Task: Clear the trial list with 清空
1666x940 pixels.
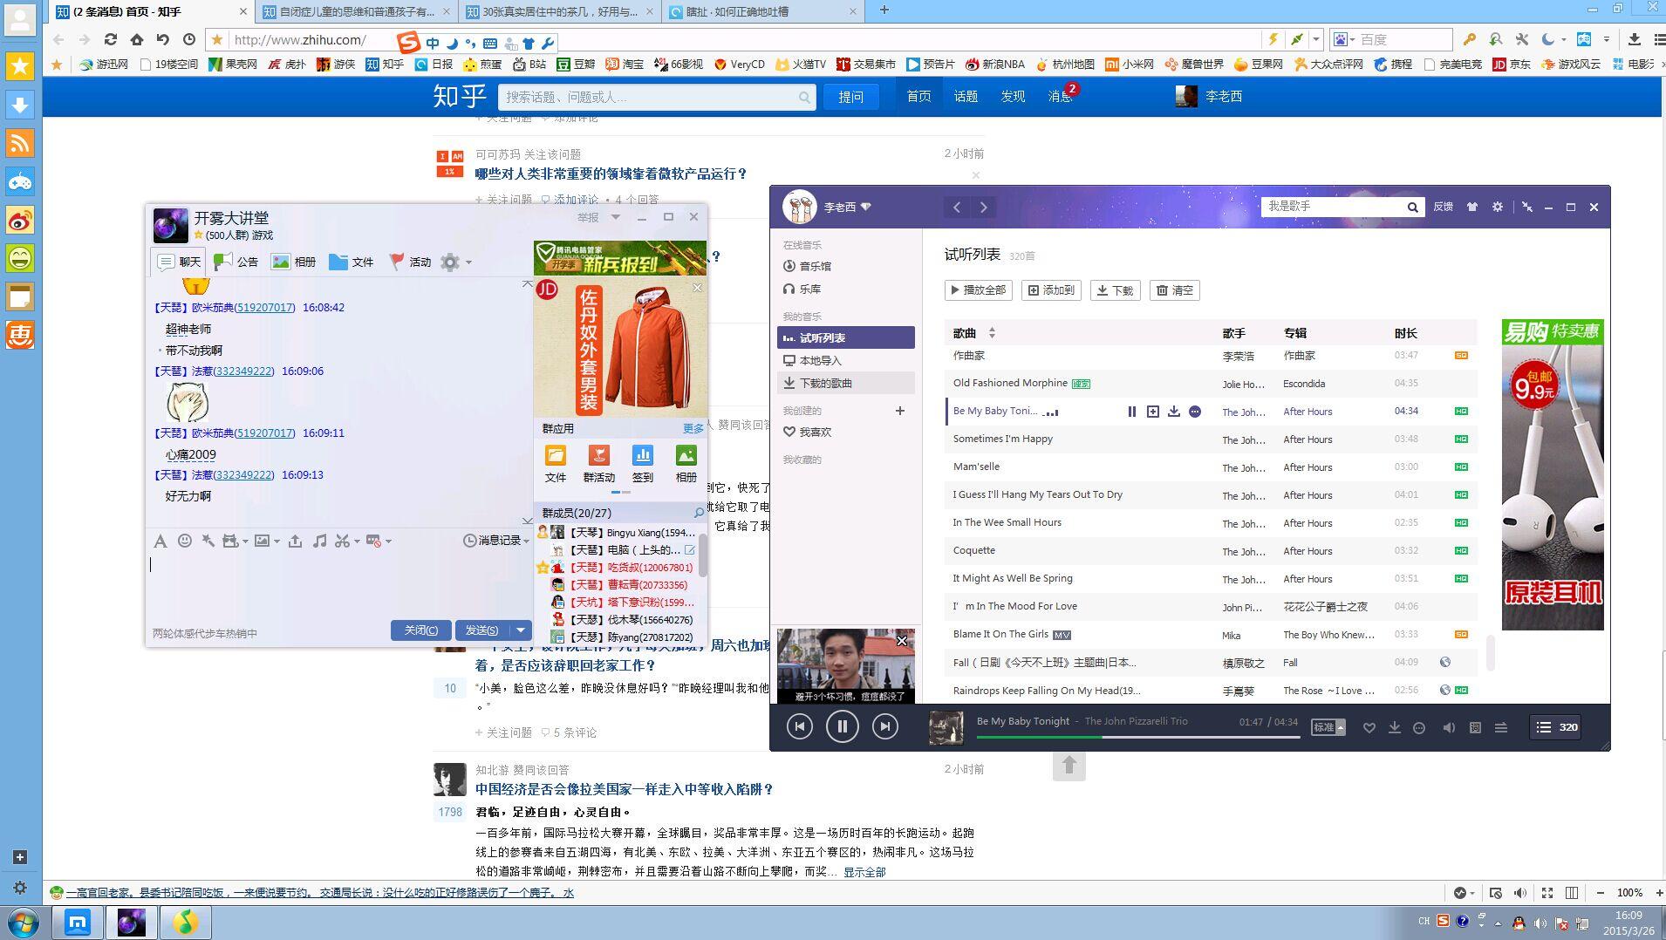Action: click(x=1175, y=290)
